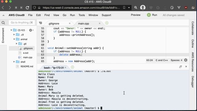Click the Preview button
Image resolution: width=197 pixels, height=111 pixels.
[x=135, y=15]
